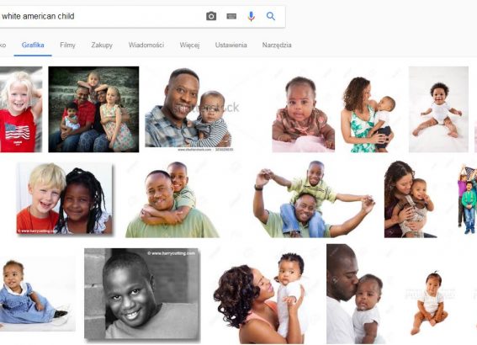477x345 pixels.
Task: Go to the Wiadomości tab
Action: (x=146, y=45)
